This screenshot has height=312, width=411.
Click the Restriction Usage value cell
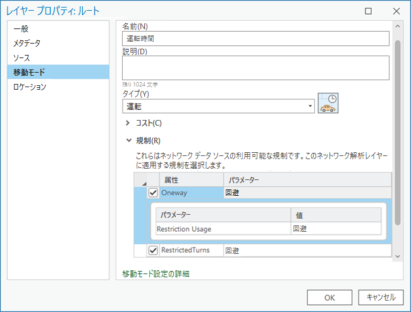tap(335, 229)
